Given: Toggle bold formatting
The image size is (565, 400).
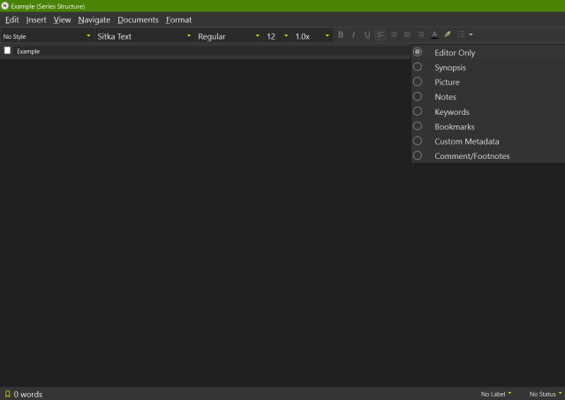Looking at the screenshot, I should point(341,35).
